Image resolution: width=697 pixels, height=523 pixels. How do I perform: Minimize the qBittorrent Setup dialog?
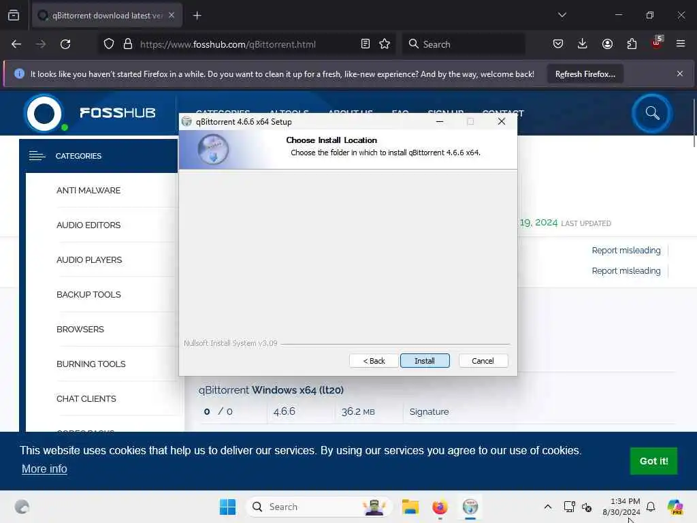point(440,121)
